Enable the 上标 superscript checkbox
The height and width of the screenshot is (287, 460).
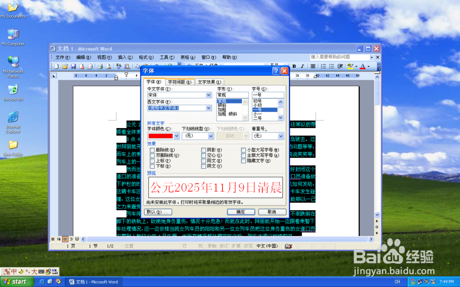(x=152, y=161)
